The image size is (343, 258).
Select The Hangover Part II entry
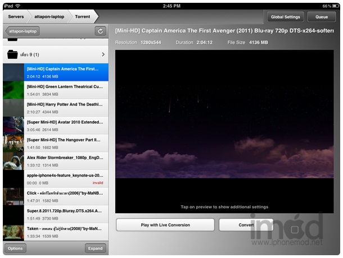(x=65, y=143)
